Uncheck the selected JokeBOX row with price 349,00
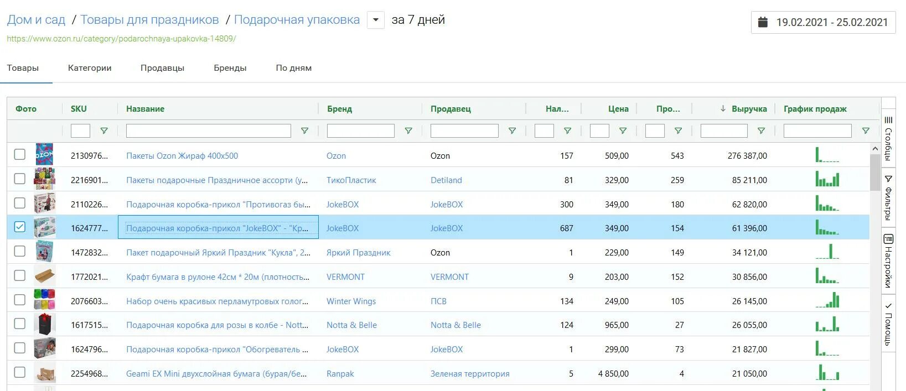Viewport: 906px width, 391px height. coord(19,227)
